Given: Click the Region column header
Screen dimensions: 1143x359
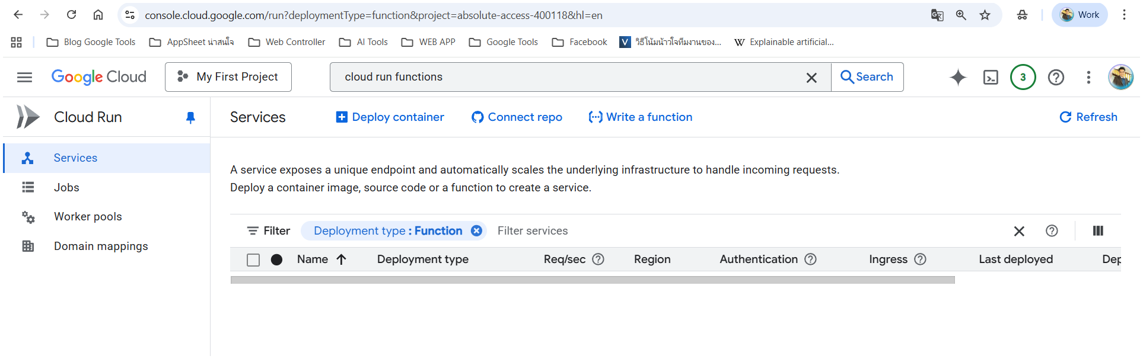Looking at the screenshot, I should coord(652,259).
